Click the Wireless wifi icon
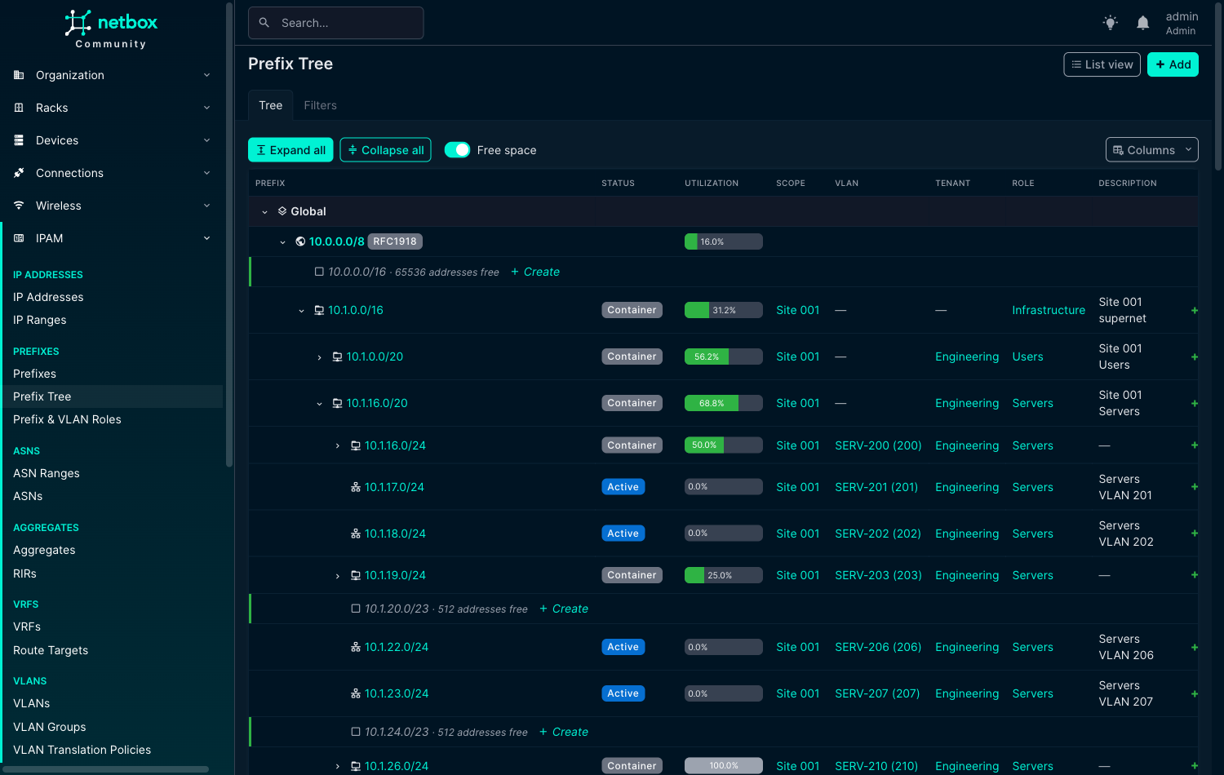 [x=19, y=206]
